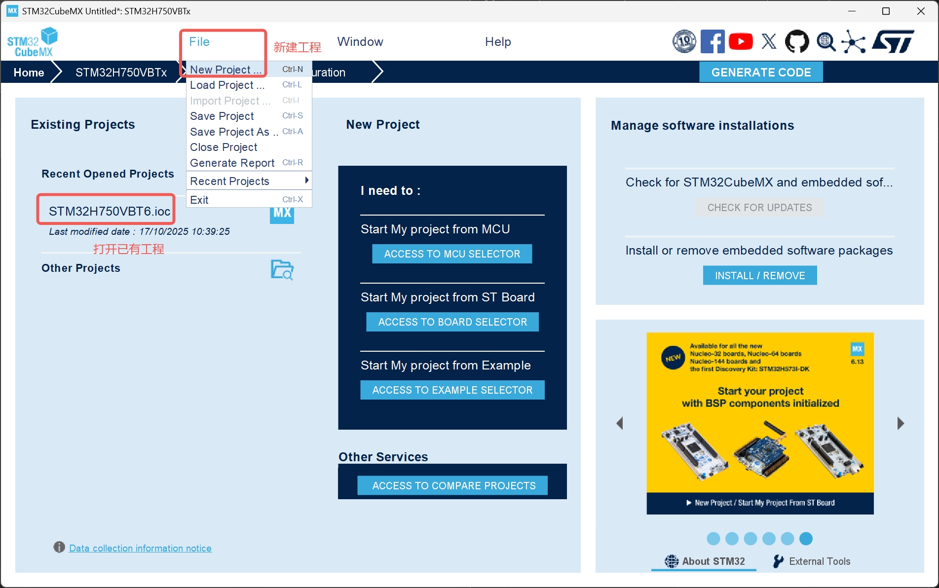Click the MX icon beside the recent project

pyautogui.click(x=282, y=213)
